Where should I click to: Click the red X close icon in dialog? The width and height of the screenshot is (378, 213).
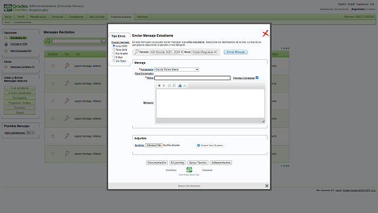pyautogui.click(x=265, y=33)
